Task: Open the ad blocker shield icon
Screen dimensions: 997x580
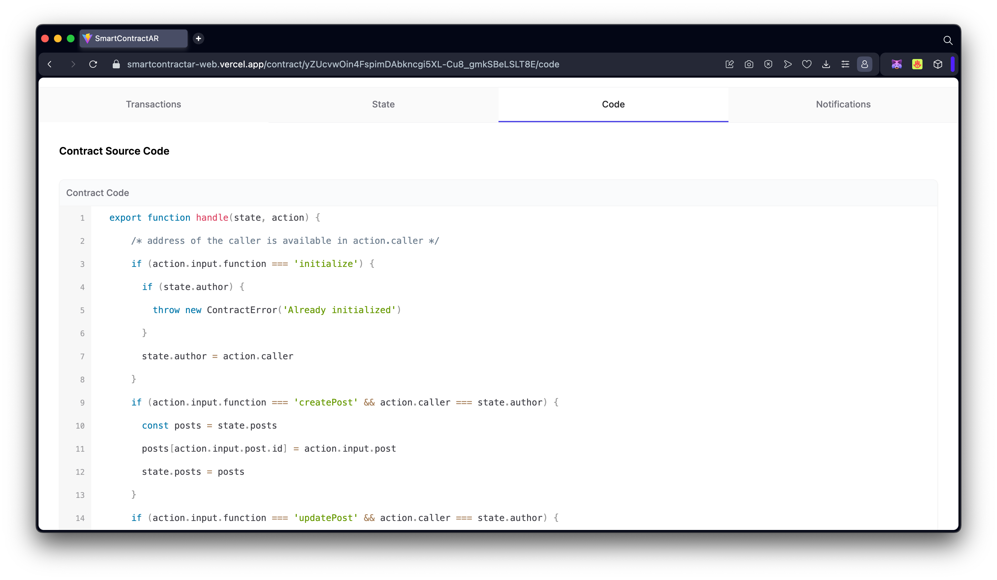Action: click(768, 64)
